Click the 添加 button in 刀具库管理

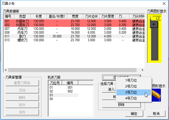22,90
